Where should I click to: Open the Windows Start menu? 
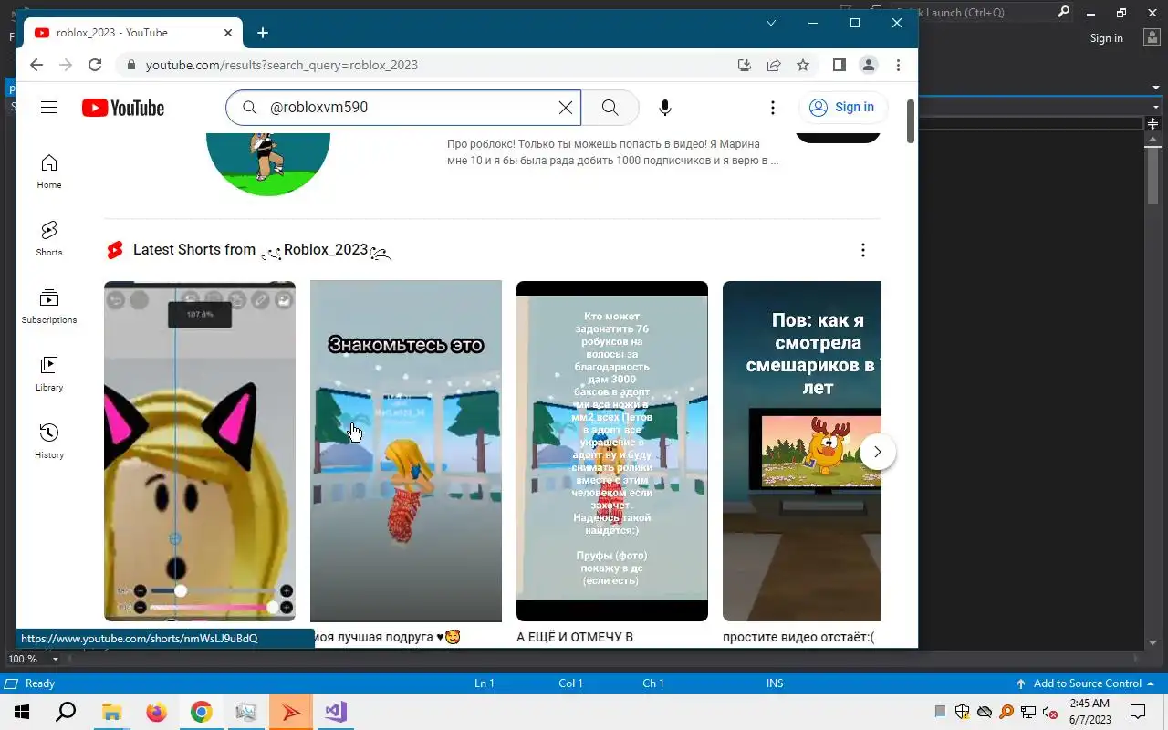pyautogui.click(x=22, y=712)
